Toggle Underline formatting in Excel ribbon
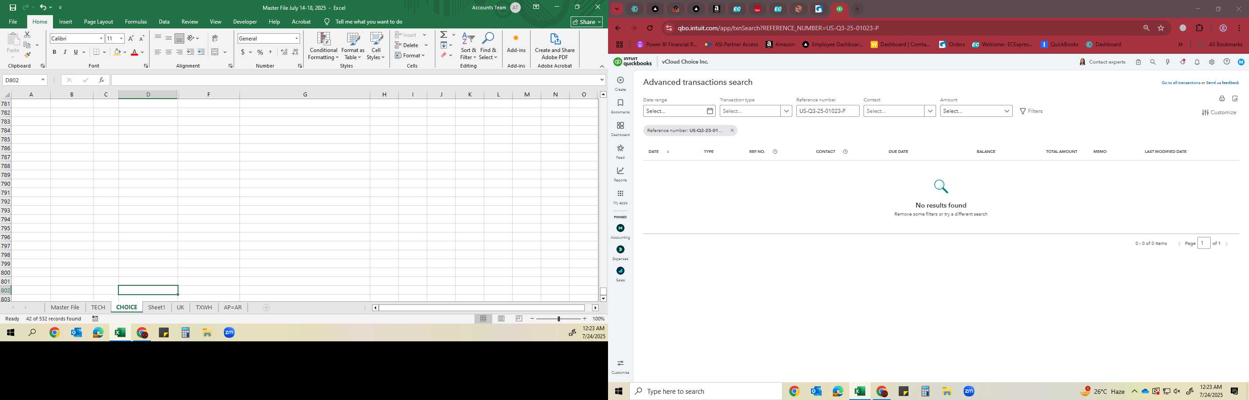 (x=76, y=52)
